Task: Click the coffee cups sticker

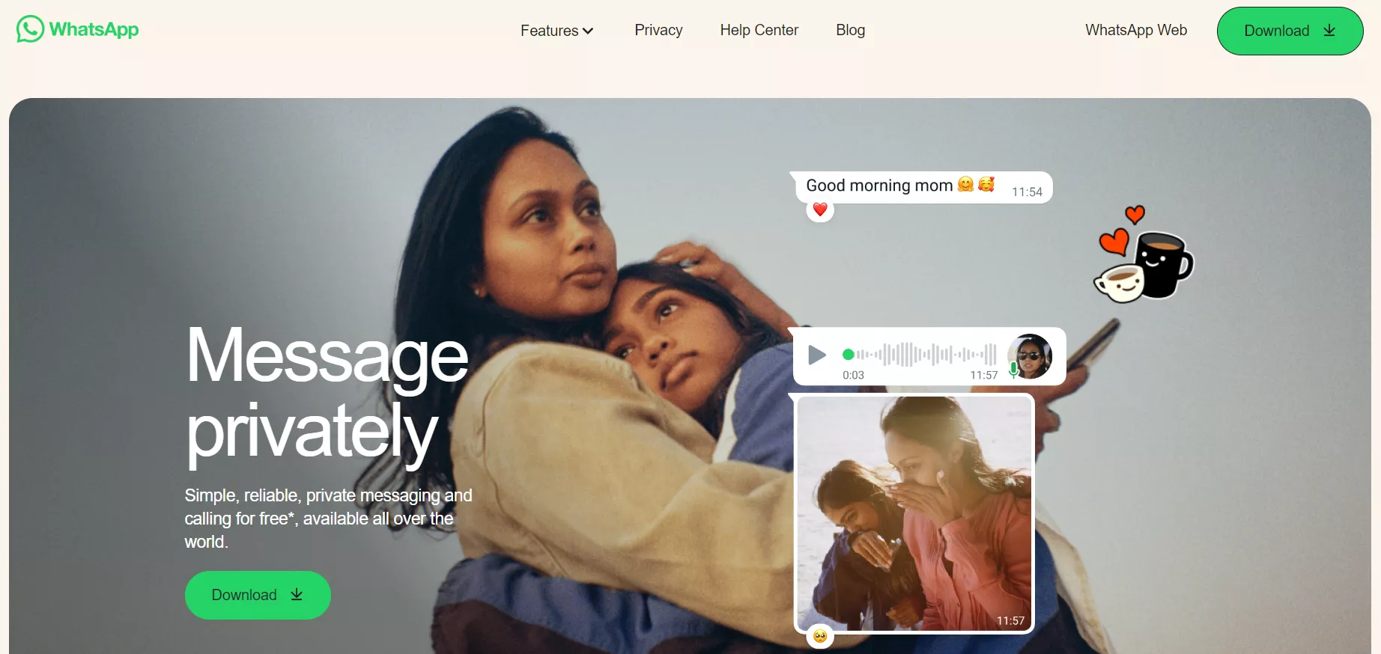Action: (1144, 256)
